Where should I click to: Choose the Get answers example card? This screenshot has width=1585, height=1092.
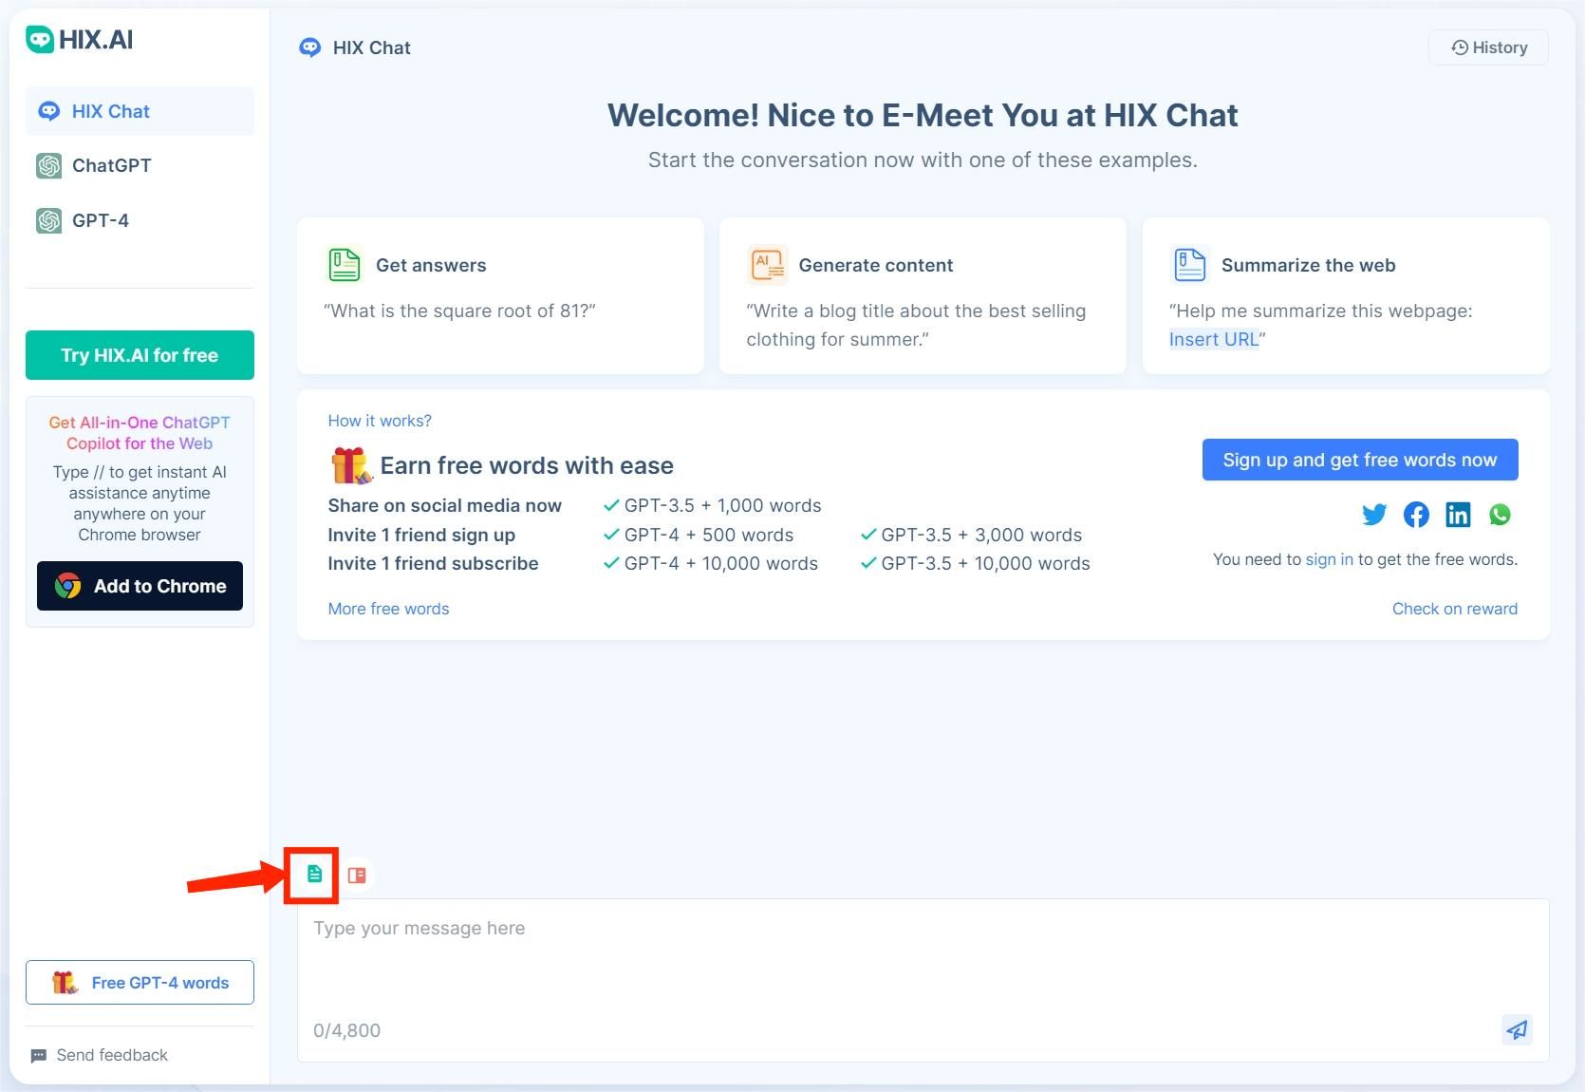500,295
